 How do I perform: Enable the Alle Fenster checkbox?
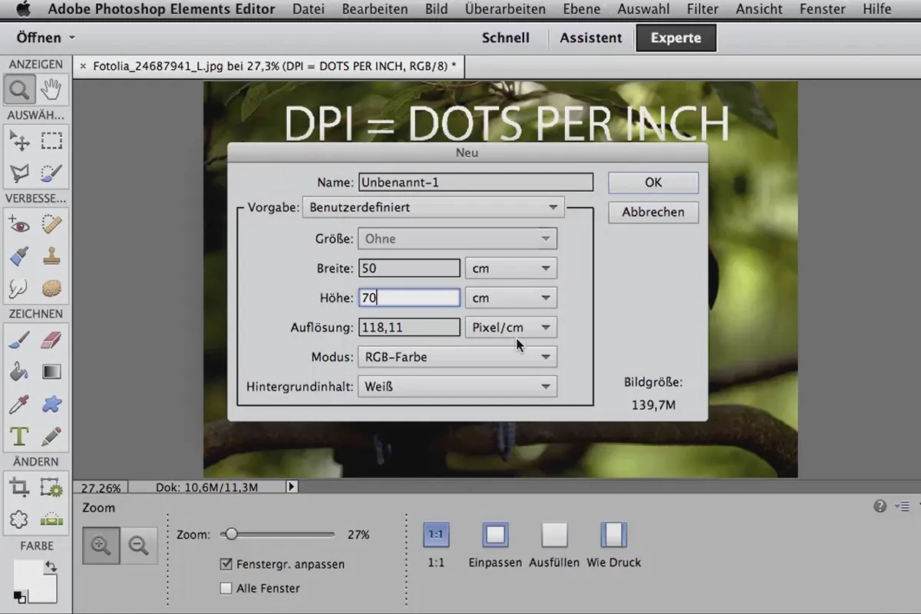click(226, 588)
